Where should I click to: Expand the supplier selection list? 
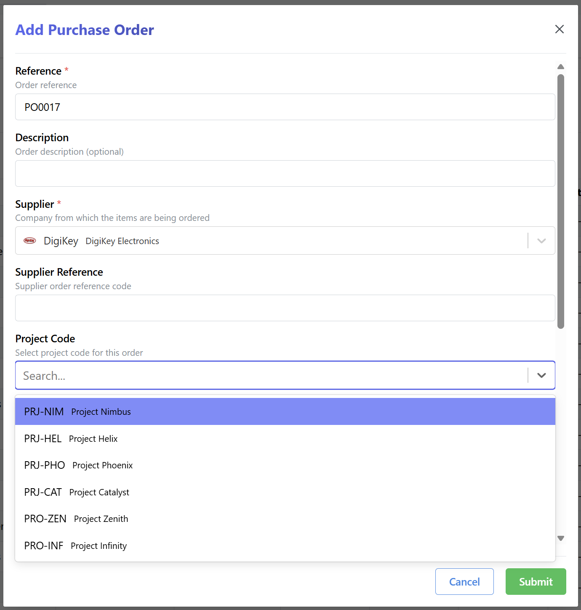click(x=541, y=241)
